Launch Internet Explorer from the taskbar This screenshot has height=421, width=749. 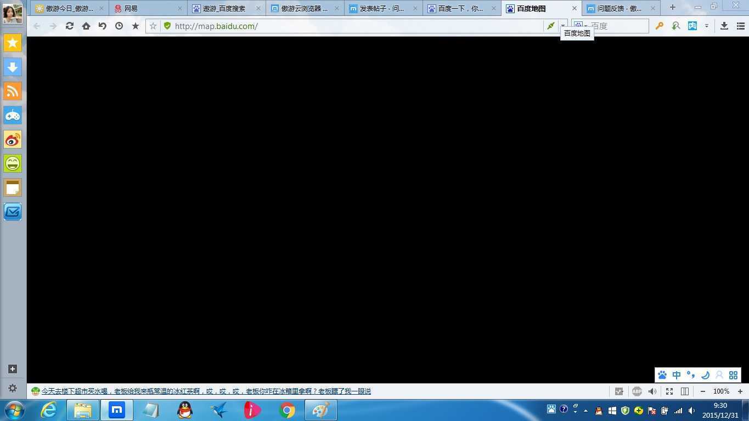click(49, 410)
